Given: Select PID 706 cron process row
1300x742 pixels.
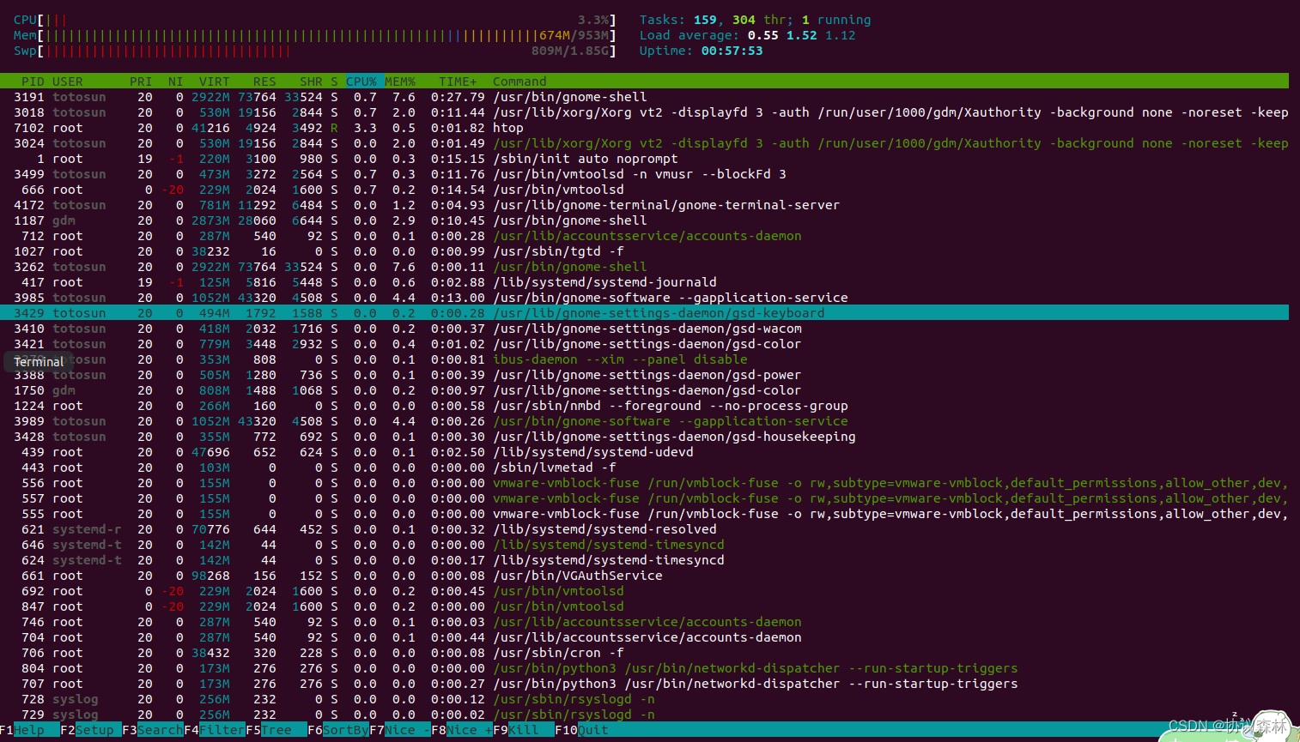Looking at the screenshot, I should pos(644,653).
